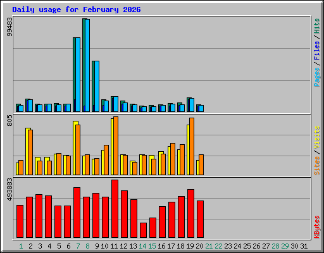Click day label 12 on the x-axis

123,246
